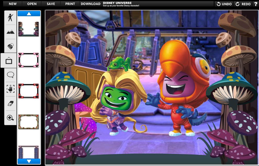Image resolution: width=259 pixels, height=166 pixels.
Task: Activate the hand selection move tool
Action: [10, 89]
